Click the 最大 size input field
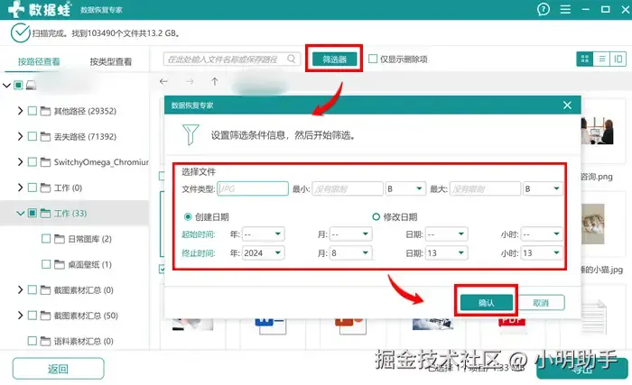This screenshot has height=385, width=632. pyautogui.click(x=485, y=188)
